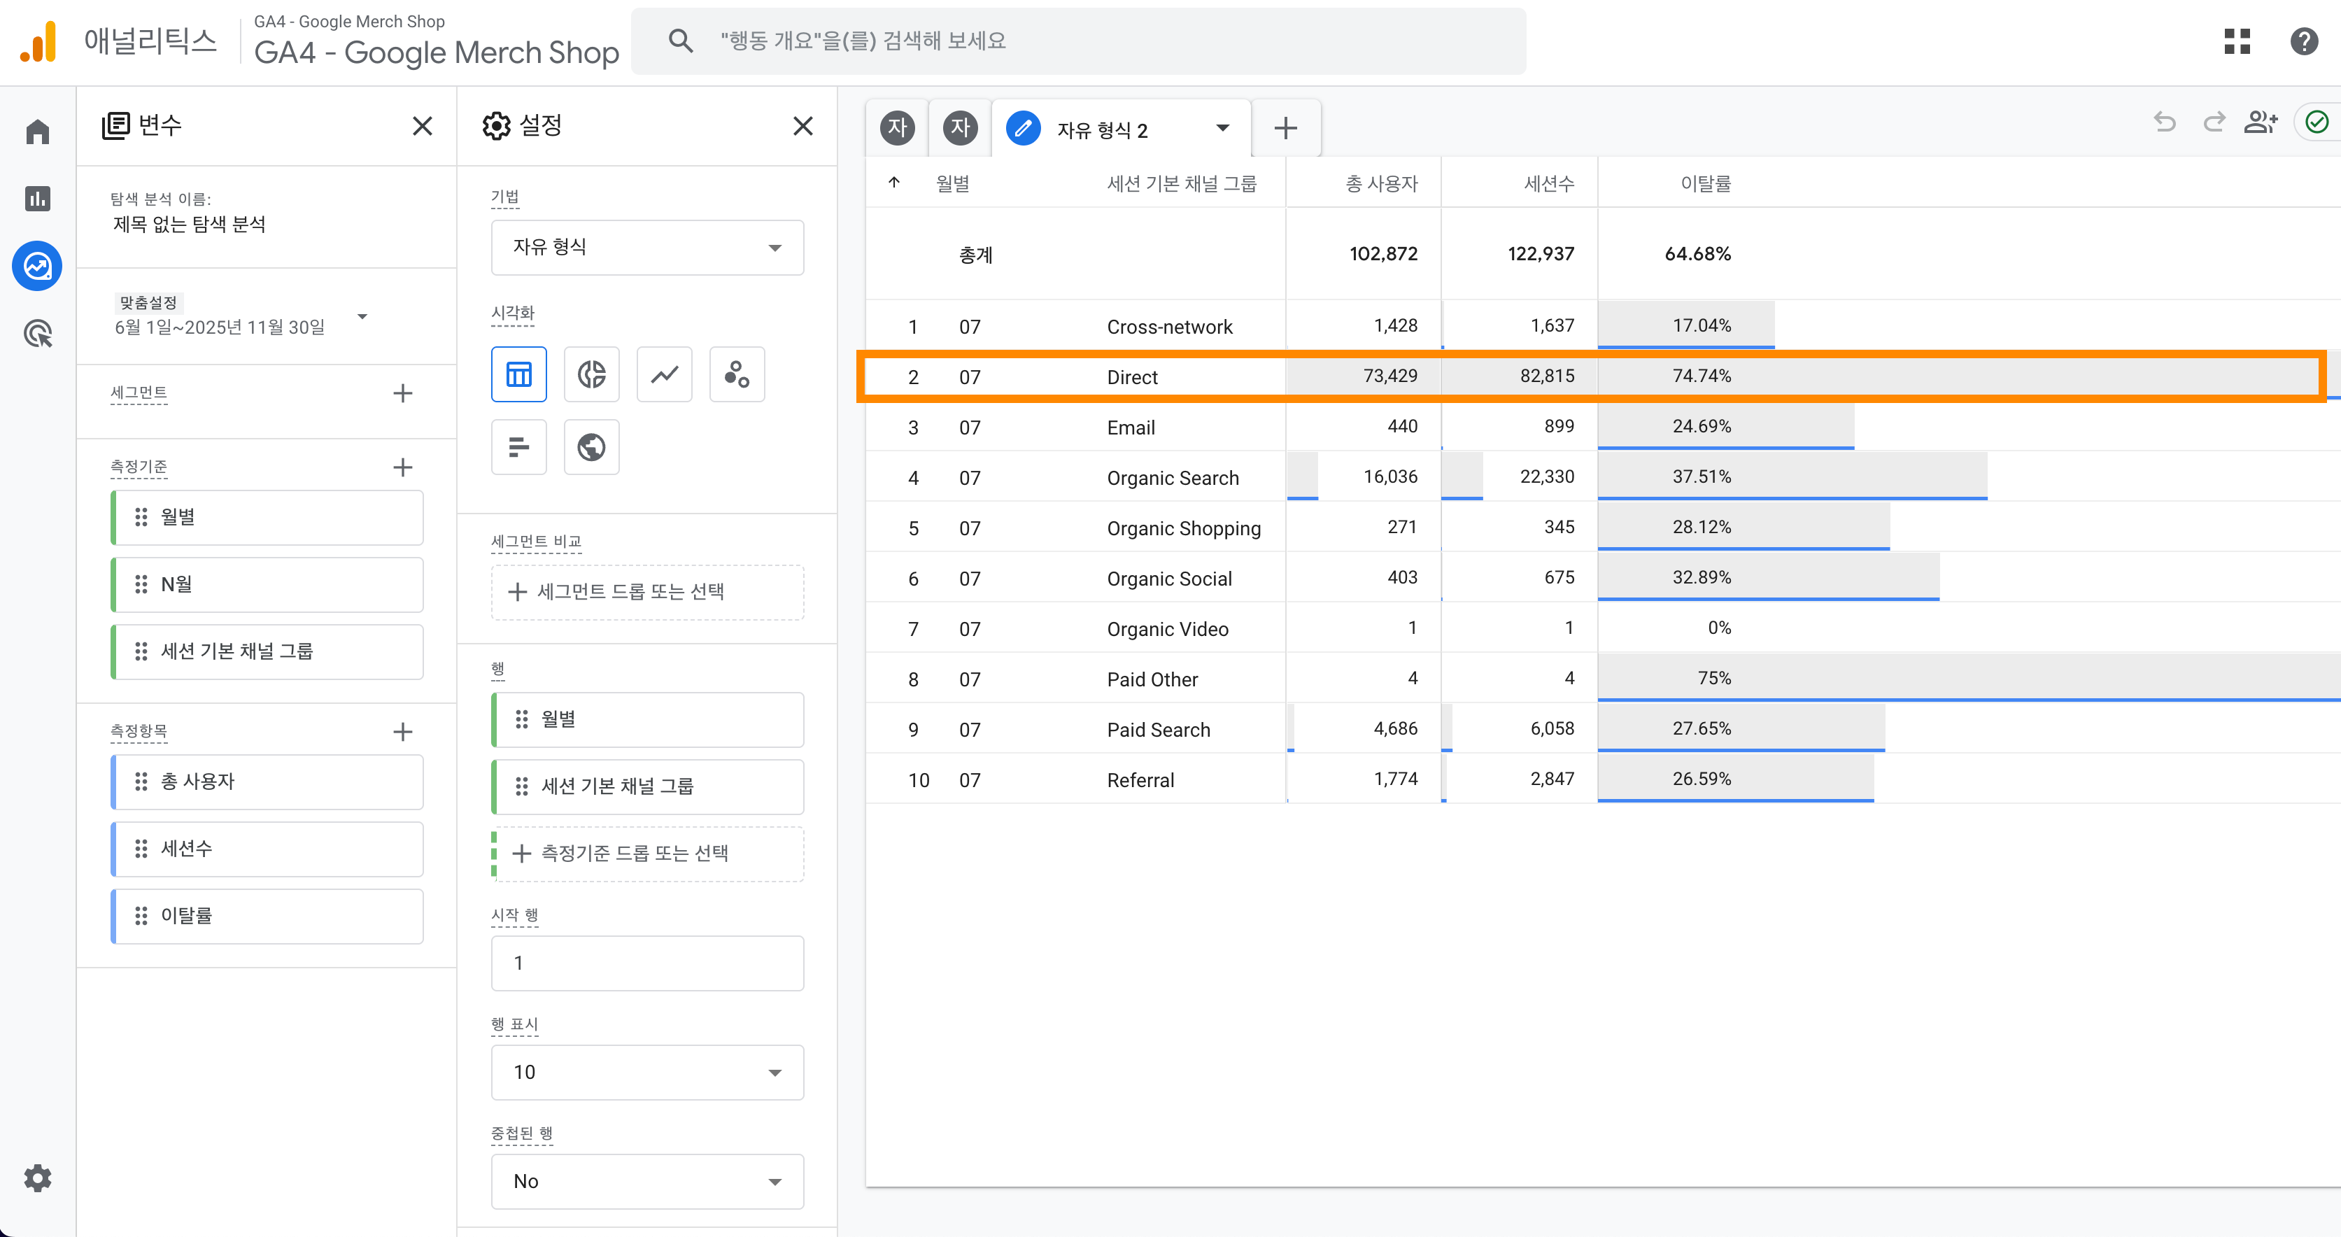This screenshot has width=2341, height=1237.
Task: Add a new 측정기준 dimension
Action: pos(402,467)
